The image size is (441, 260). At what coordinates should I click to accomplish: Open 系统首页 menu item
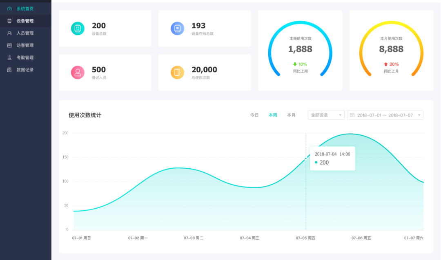(26, 9)
